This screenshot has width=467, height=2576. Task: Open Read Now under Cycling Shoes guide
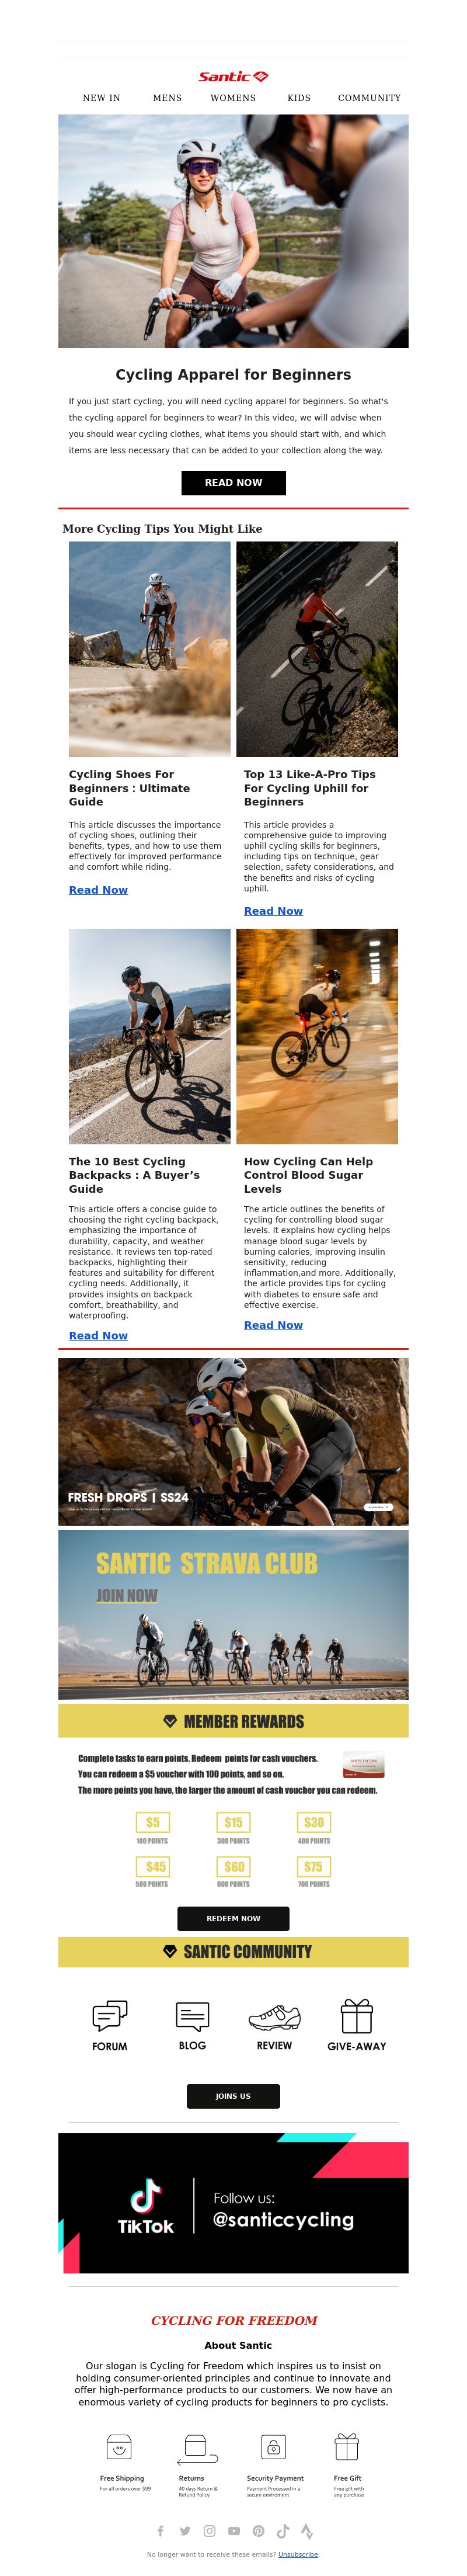(98, 889)
